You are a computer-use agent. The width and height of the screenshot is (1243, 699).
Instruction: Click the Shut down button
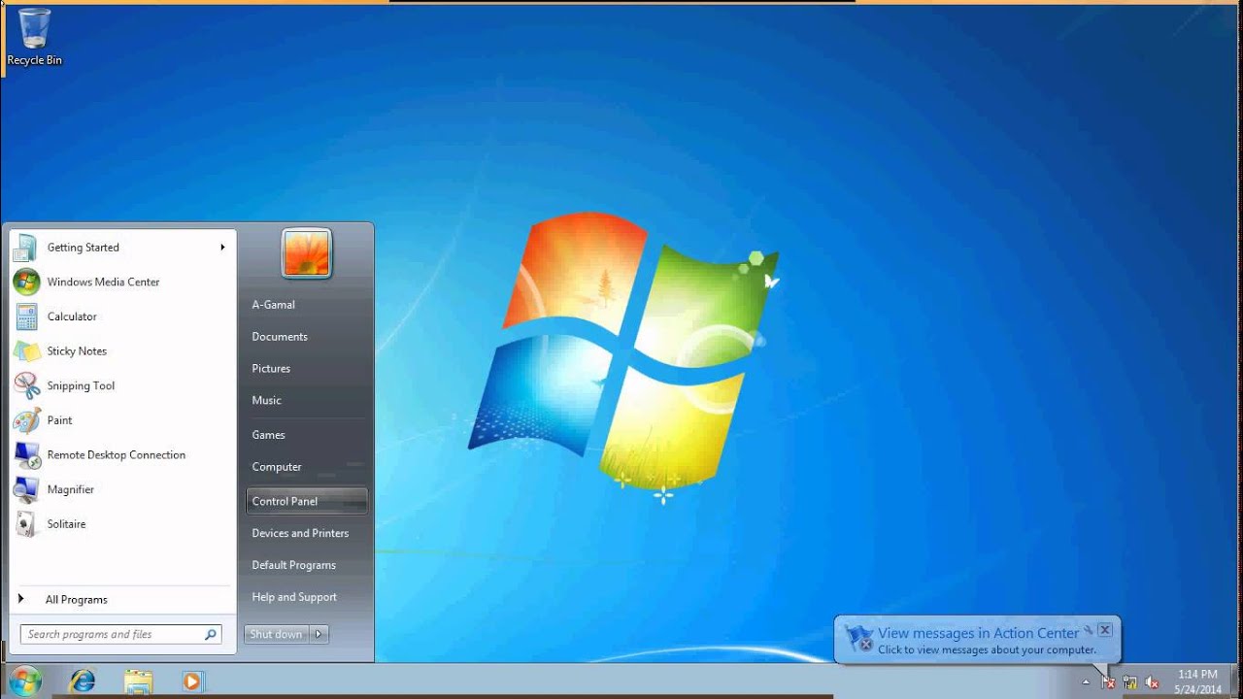pyautogui.click(x=277, y=634)
